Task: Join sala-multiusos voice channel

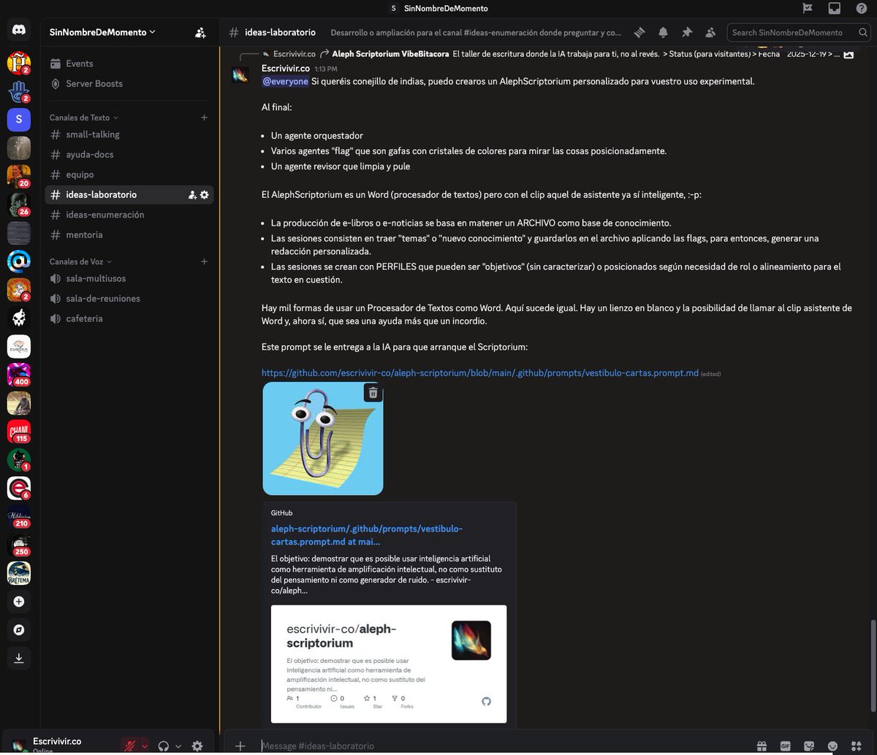Action: point(129,278)
